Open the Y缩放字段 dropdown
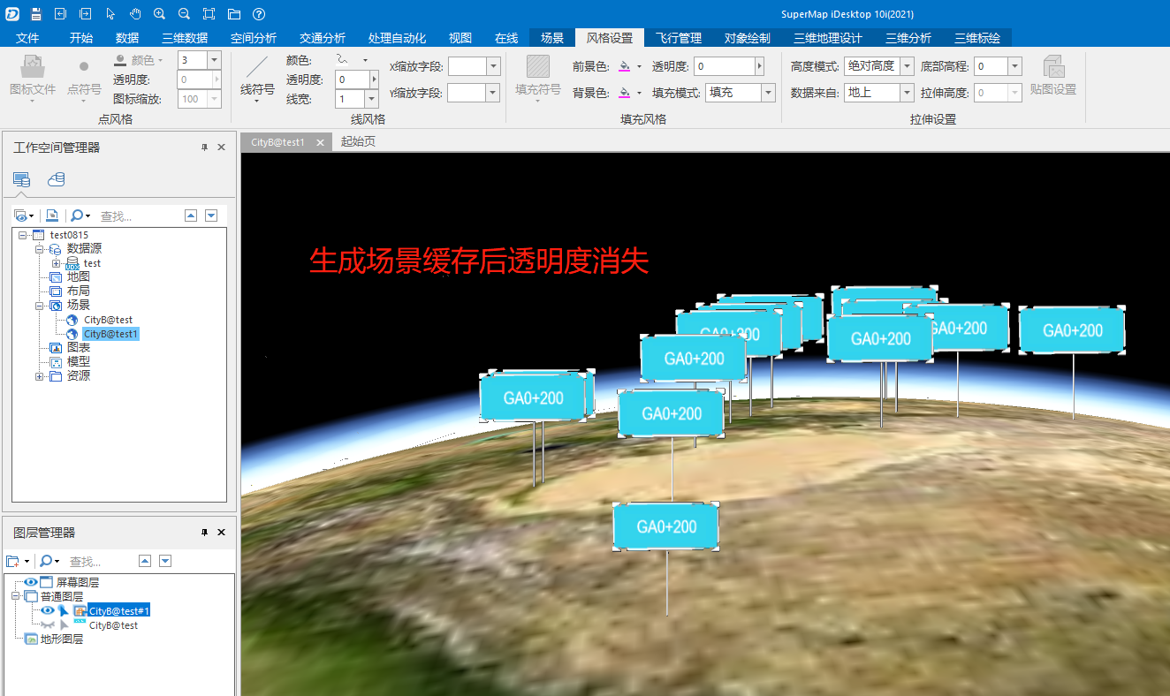The height and width of the screenshot is (696, 1170). (493, 93)
